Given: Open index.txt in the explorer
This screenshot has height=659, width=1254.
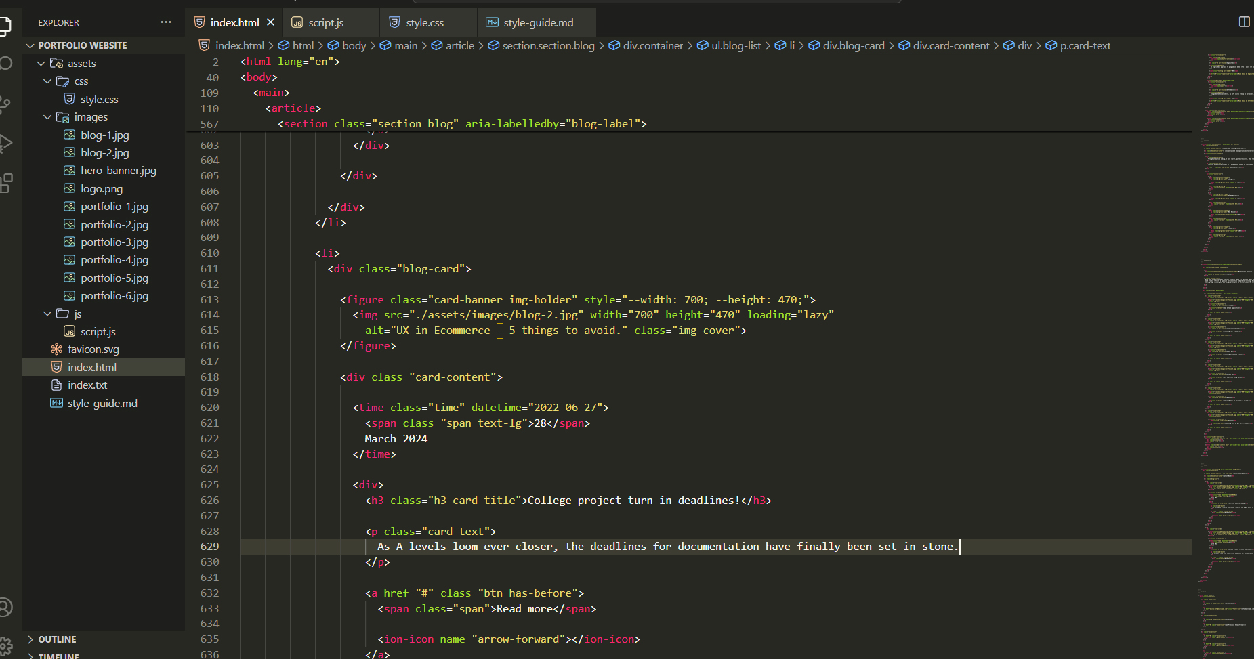Looking at the screenshot, I should point(104,385).
